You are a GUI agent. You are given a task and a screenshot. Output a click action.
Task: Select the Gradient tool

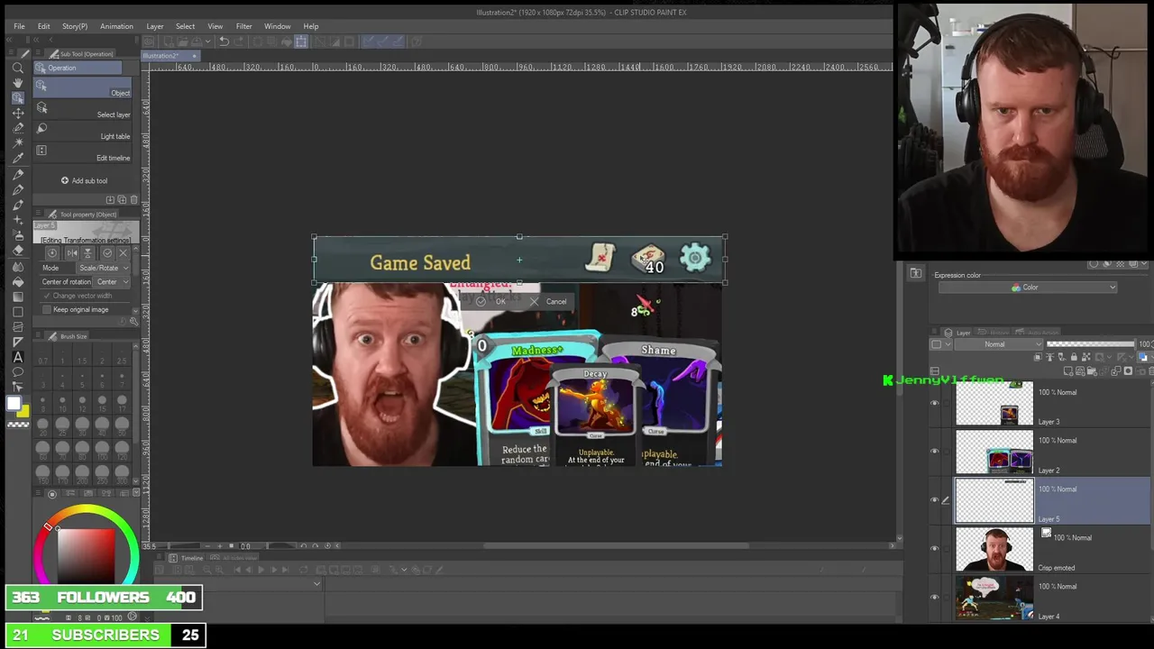17,297
